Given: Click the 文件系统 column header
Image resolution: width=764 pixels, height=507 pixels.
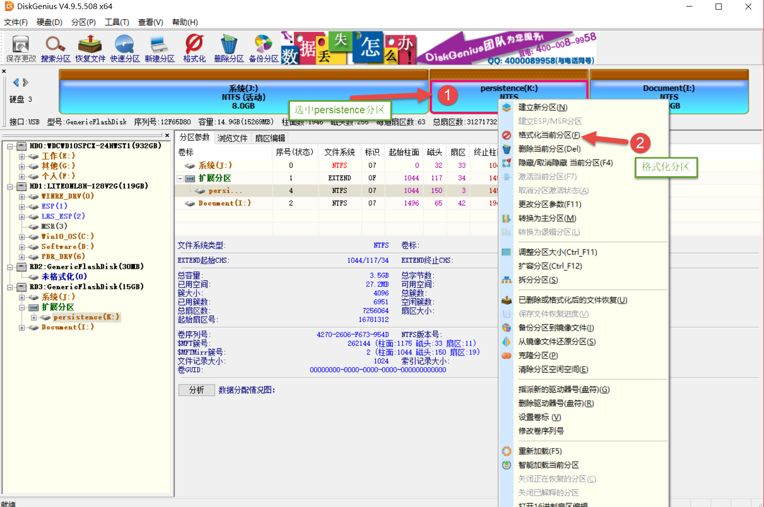Looking at the screenshot, I should [x=339, y=152].
